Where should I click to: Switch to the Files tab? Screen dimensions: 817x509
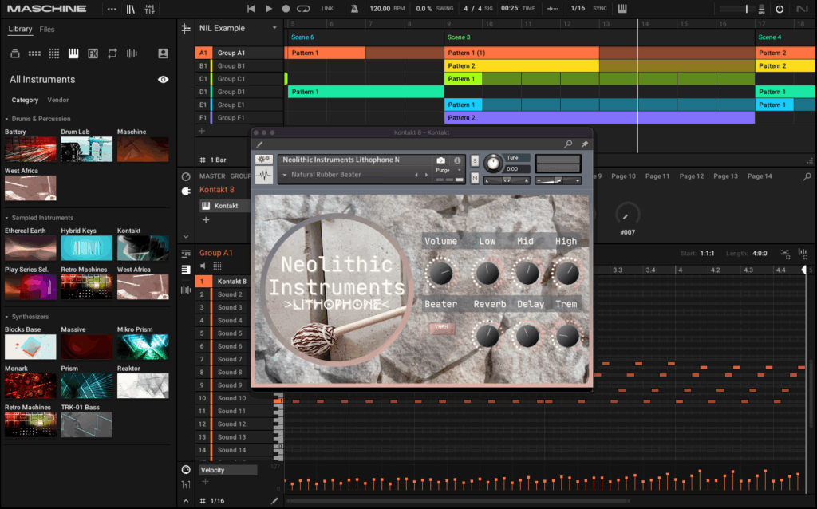47,30
